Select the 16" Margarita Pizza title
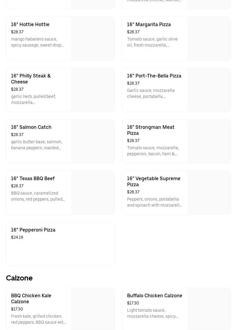This screenshot has height=330, width=241. tap(149, 25)
